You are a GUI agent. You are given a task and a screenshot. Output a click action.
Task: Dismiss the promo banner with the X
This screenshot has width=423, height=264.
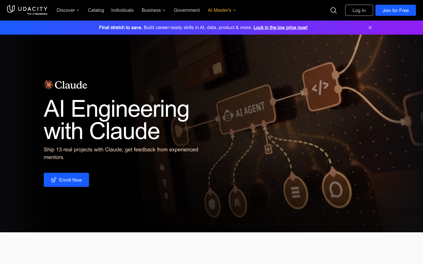370,28
